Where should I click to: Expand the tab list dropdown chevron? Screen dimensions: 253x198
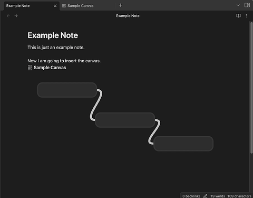(x=238, y=5)
